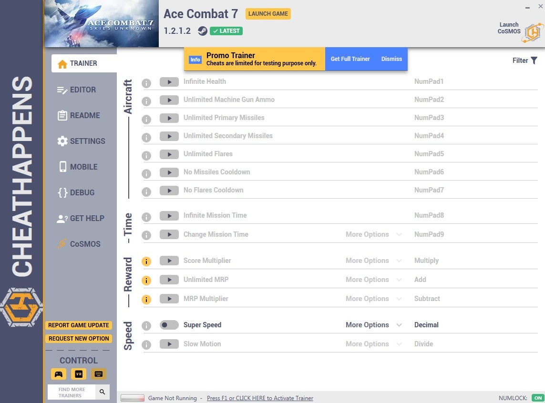Open the Filter funnel icon
Viewport: 545px width, 403px height.
[534, 61]
